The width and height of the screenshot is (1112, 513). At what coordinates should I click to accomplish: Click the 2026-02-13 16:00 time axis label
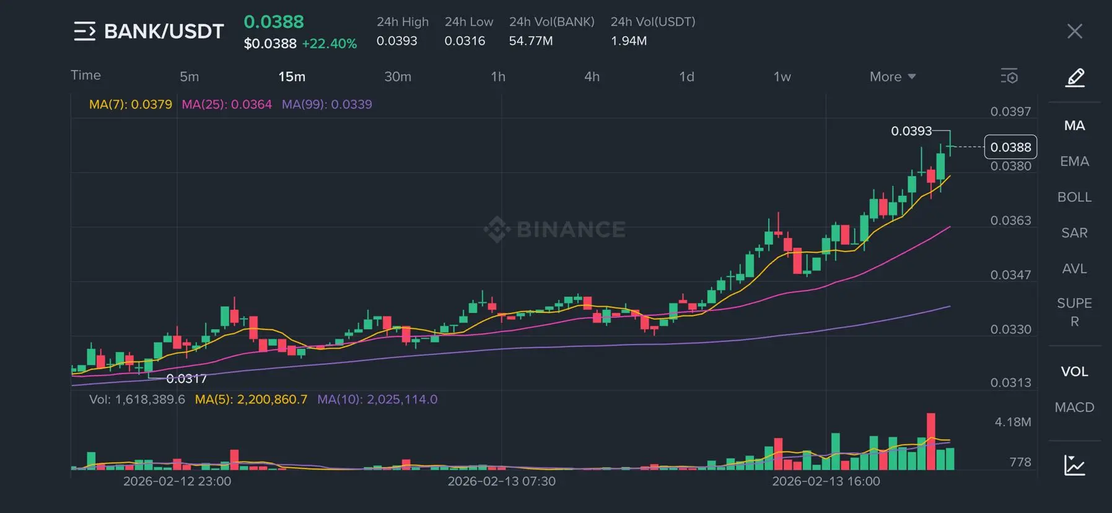point(826,481)
